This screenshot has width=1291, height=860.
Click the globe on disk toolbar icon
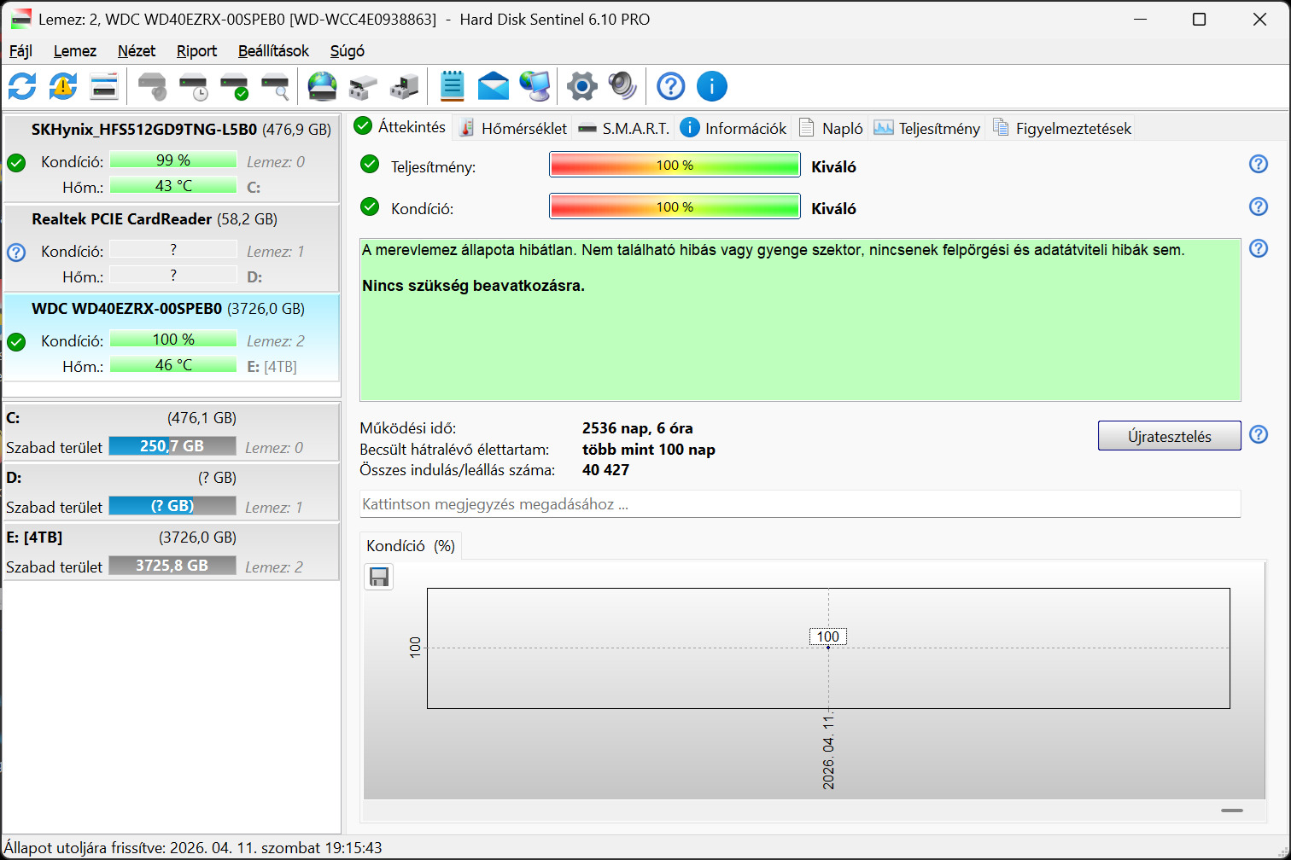323,86
